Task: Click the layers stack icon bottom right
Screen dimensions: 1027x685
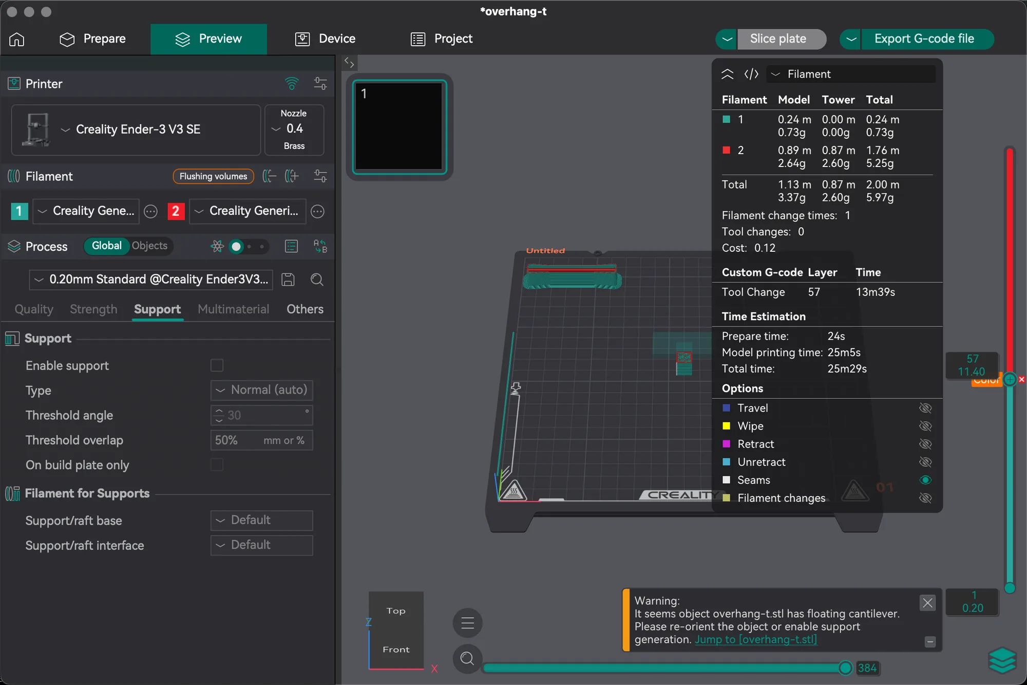Action: point(1002,660)
